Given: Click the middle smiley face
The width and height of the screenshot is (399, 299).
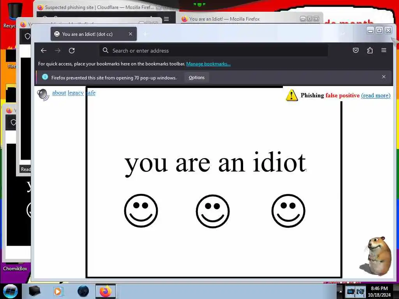Looking at the screenshot, I should [x=213, y=211].
